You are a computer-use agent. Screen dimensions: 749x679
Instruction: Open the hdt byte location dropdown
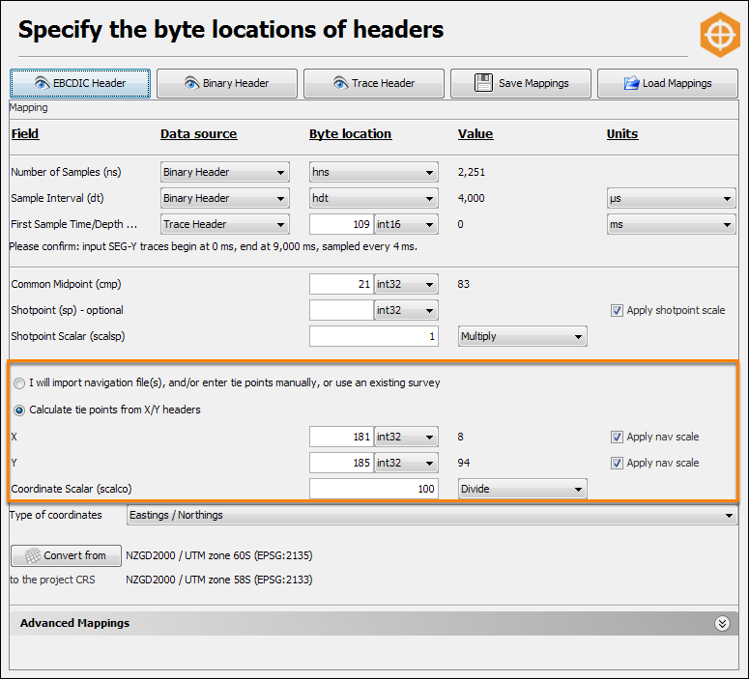(374, 198)
